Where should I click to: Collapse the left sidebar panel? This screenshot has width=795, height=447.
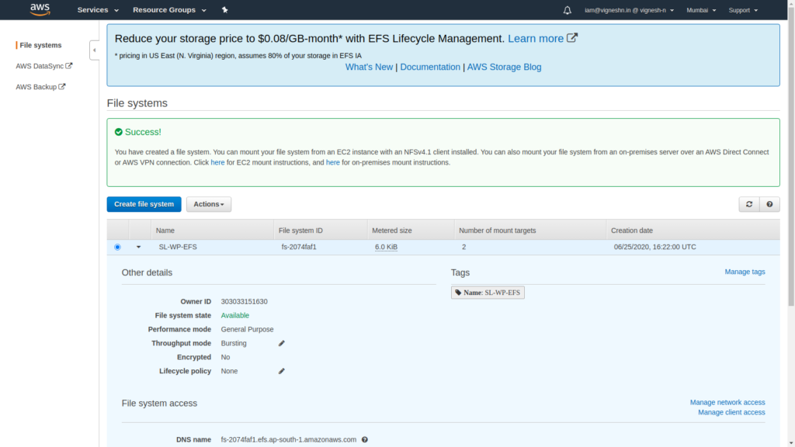tap(94, 50)
